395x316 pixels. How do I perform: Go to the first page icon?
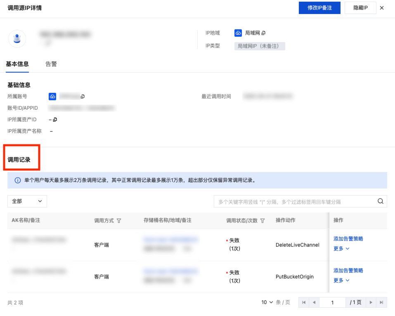coord(304,302)
